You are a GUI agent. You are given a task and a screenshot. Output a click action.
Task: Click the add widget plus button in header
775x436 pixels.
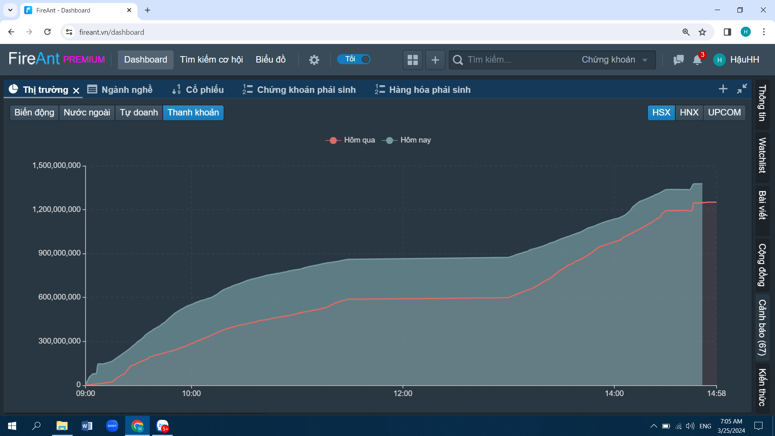tap(435, 60)
